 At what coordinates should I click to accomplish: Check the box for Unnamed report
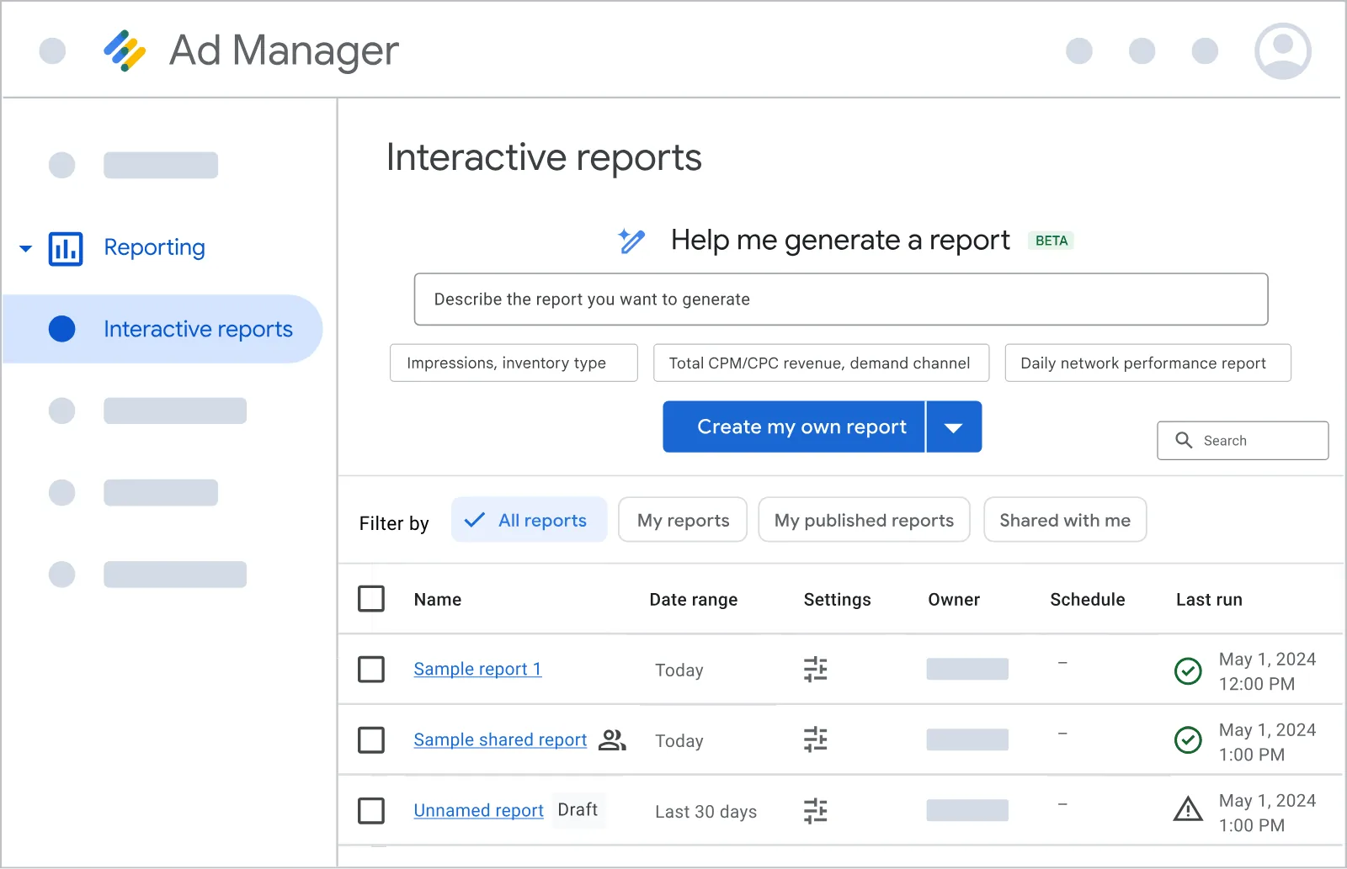(x=371, y=811)
